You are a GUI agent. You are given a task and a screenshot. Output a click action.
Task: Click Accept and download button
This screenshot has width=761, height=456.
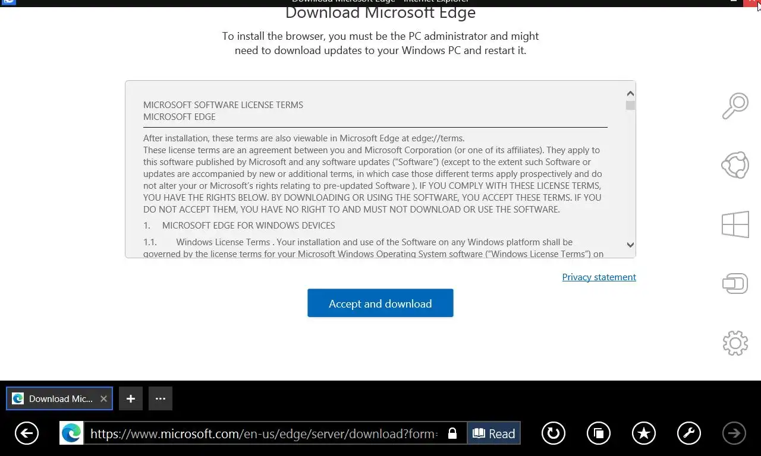[380, 303]
